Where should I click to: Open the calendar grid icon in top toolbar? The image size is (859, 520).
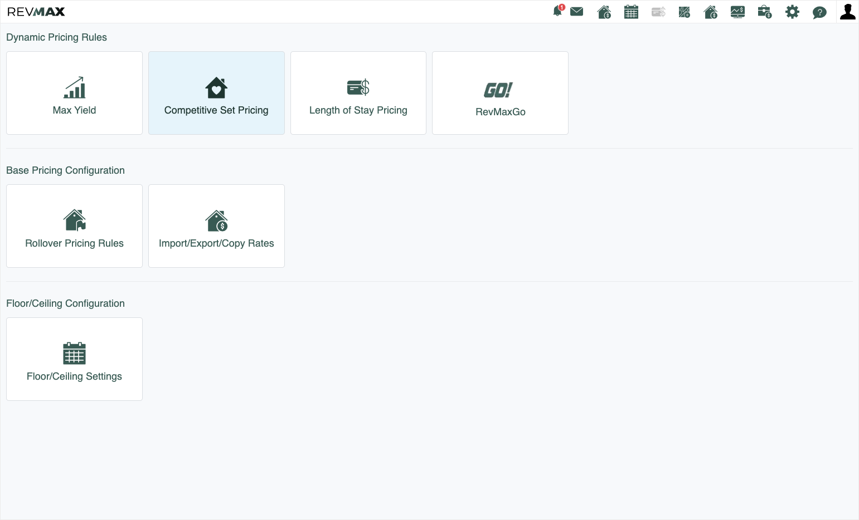(x=631, y=12)
